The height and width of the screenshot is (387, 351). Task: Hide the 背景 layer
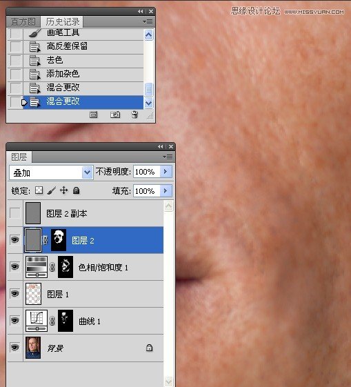[x=14, y=347]
